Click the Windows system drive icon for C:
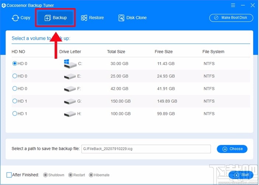This screenshot has width=259, height=185. point(70,64)
